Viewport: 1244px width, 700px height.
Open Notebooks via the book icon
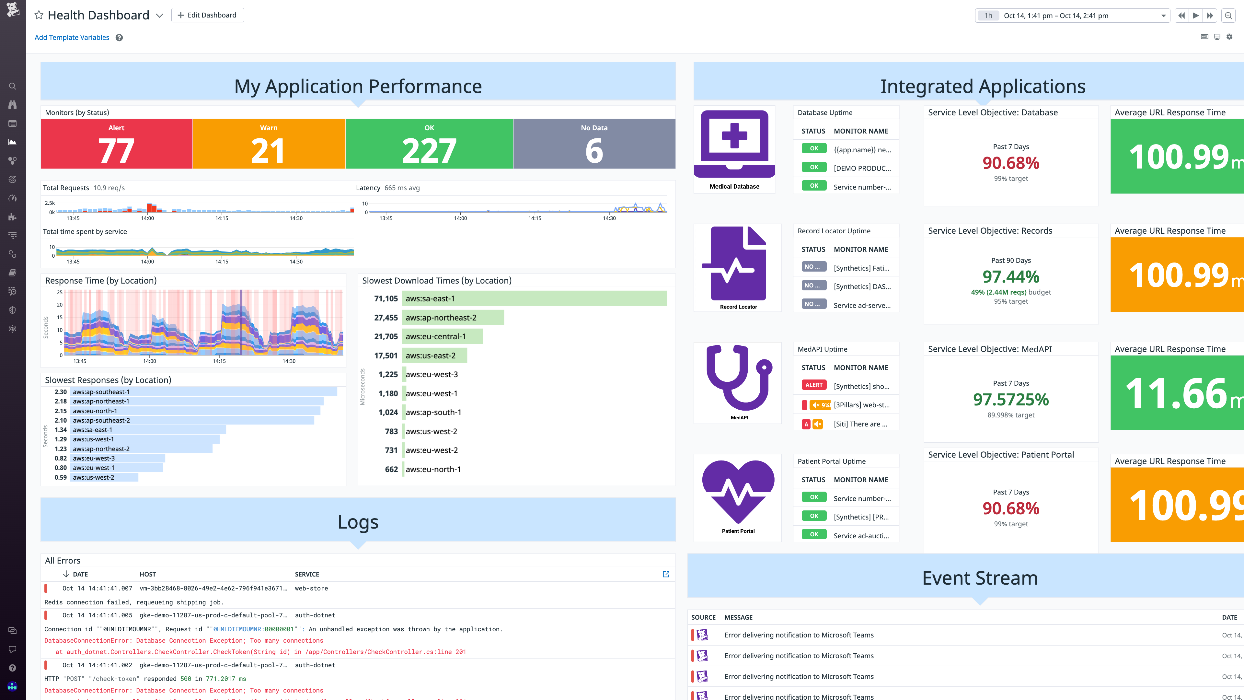pyautogui.click(x=13, y=272)
